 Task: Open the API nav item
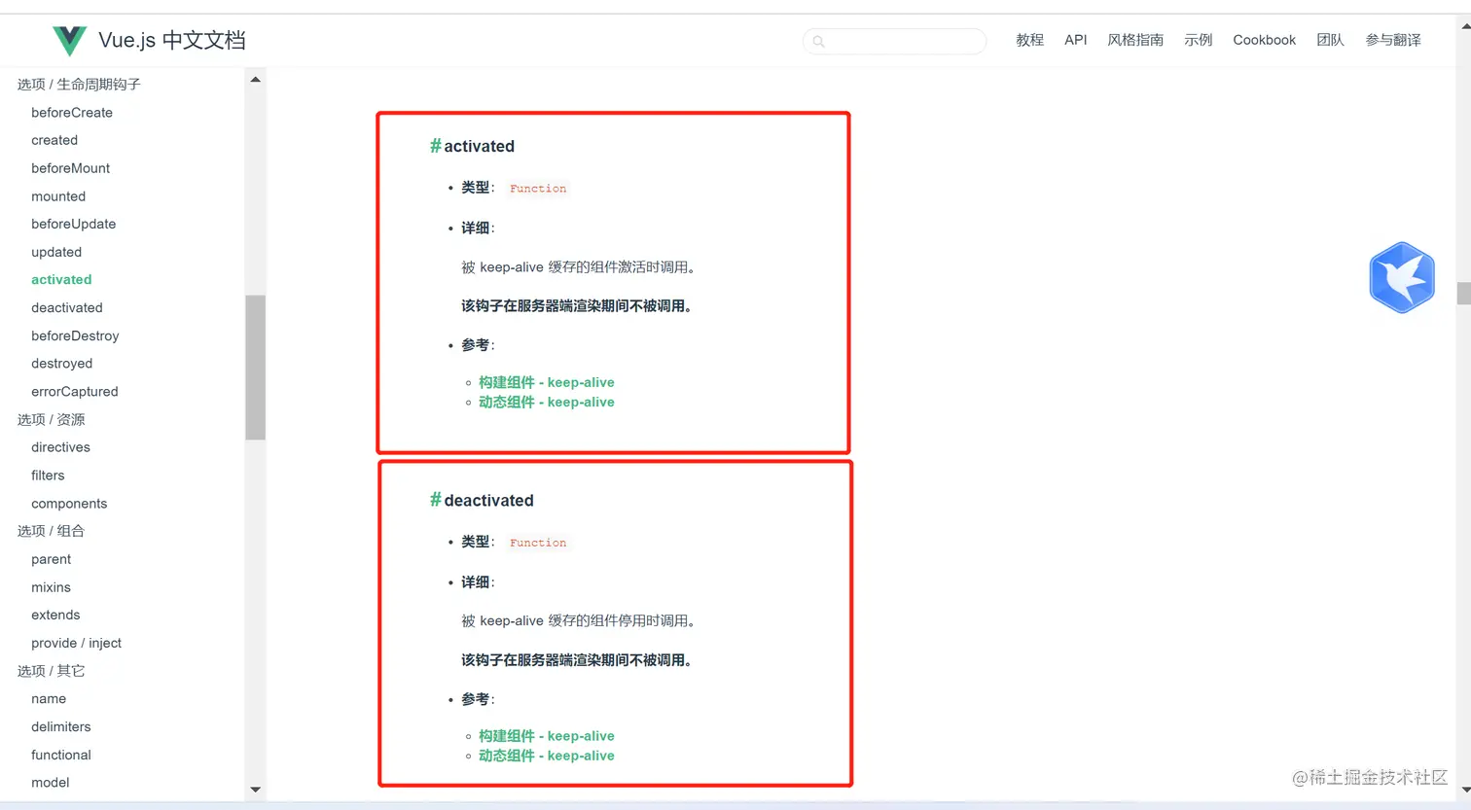pos(1075,40)
